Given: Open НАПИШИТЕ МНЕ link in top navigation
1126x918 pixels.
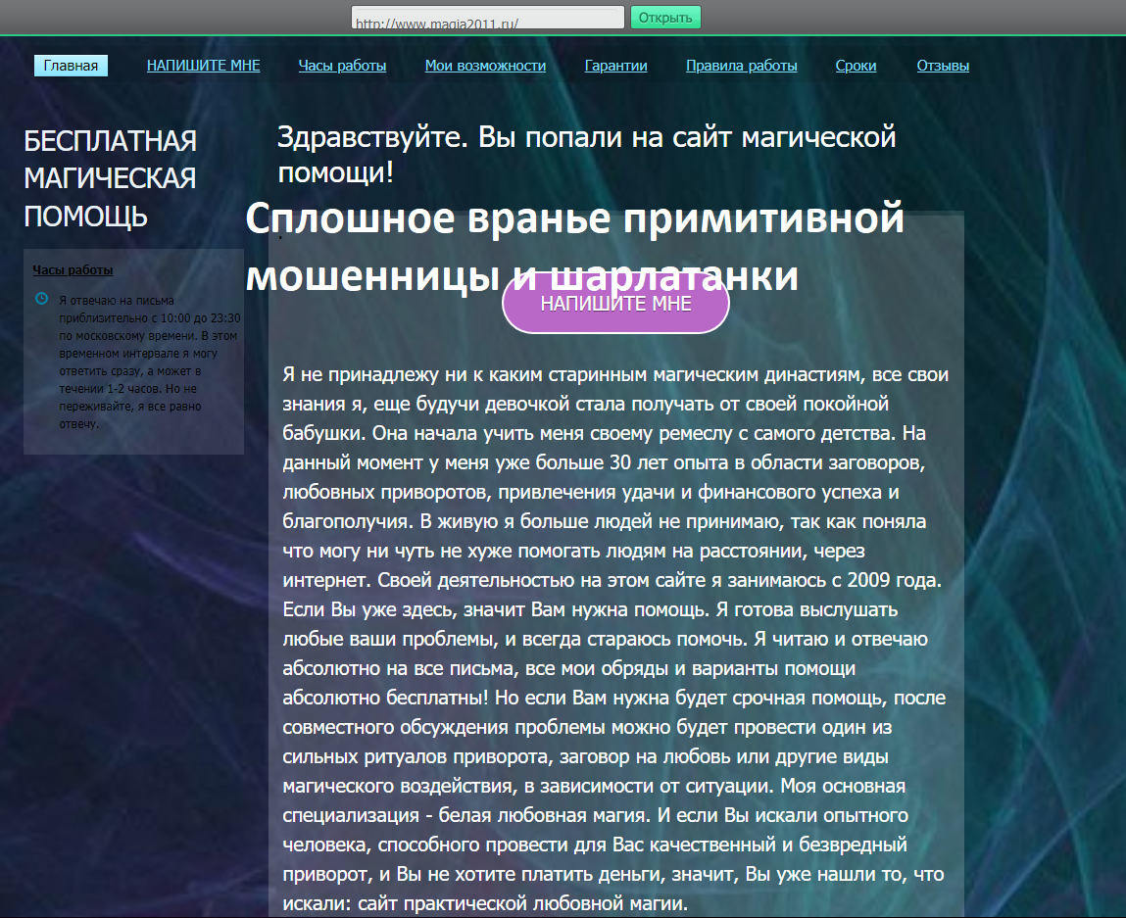Looking at the screenshot, I should tap(203, 66).
